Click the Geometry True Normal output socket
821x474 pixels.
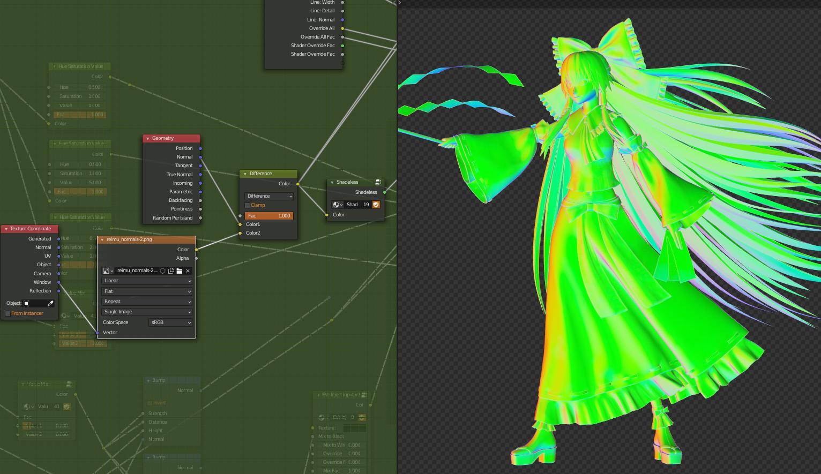coord(200,175)
